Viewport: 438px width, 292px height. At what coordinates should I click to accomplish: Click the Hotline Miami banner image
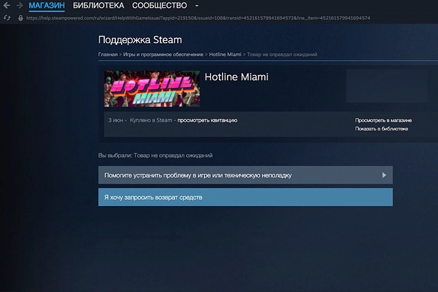click(x=152, y=89)
